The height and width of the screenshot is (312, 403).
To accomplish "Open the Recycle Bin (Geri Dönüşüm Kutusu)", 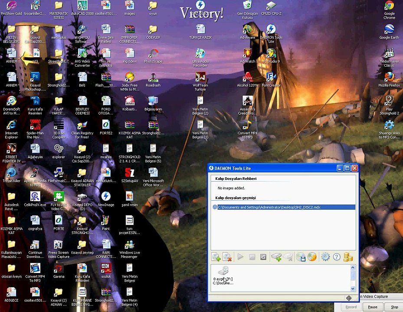I will (x=247, y=10).
